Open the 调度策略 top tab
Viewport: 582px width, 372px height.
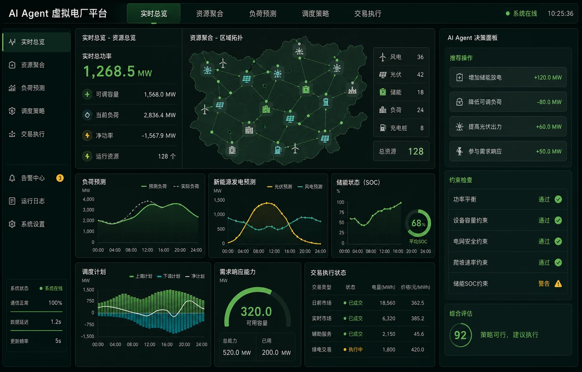coord(316,14)
